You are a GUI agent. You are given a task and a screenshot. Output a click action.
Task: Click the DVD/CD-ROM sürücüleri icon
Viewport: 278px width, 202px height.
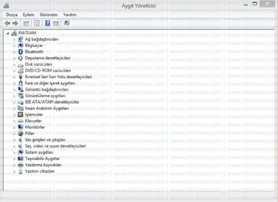20,70
